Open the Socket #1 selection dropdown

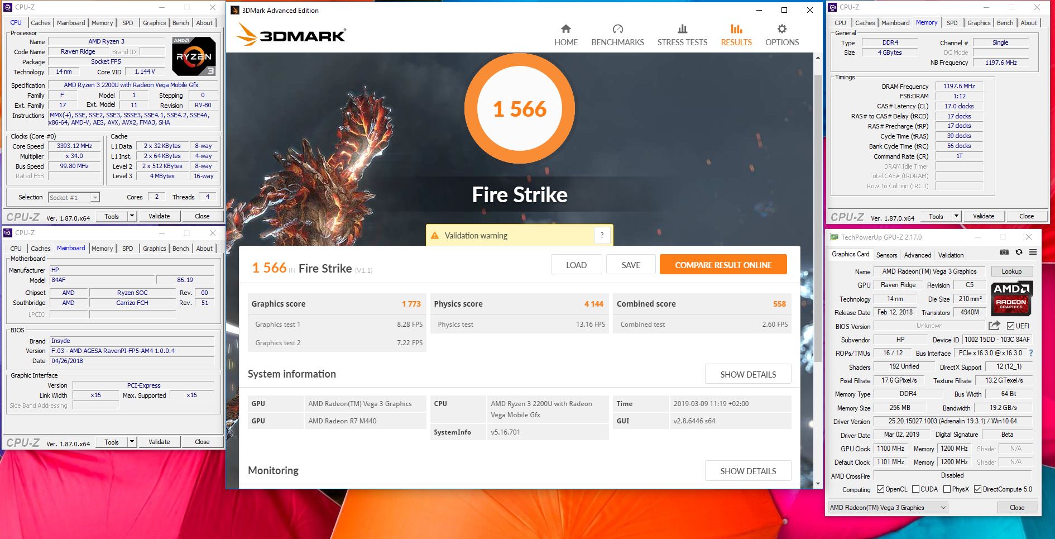(74, 197)
